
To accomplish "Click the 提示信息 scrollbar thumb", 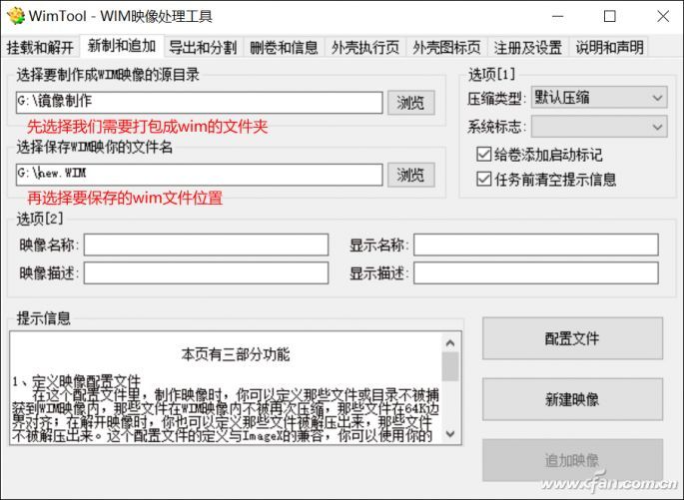I will pyautogui.click(x=450, y=366).
